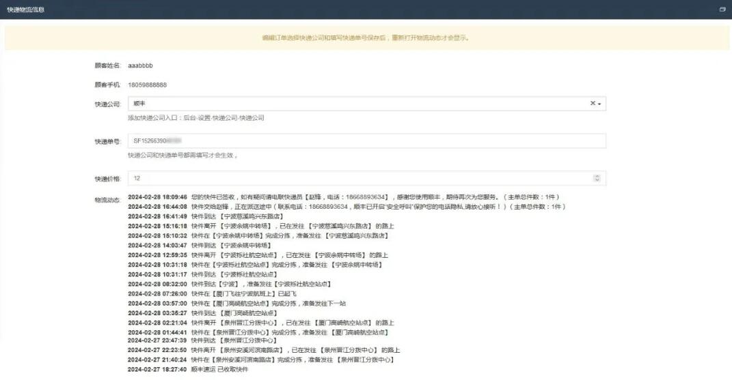Open the 快递公司 dropdown arrow
The height and width of the screenshot is (380, 732).
(x=599, y=104)
